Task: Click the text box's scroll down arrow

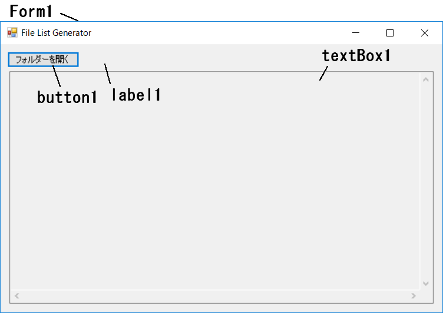Action: click(426, 284)
